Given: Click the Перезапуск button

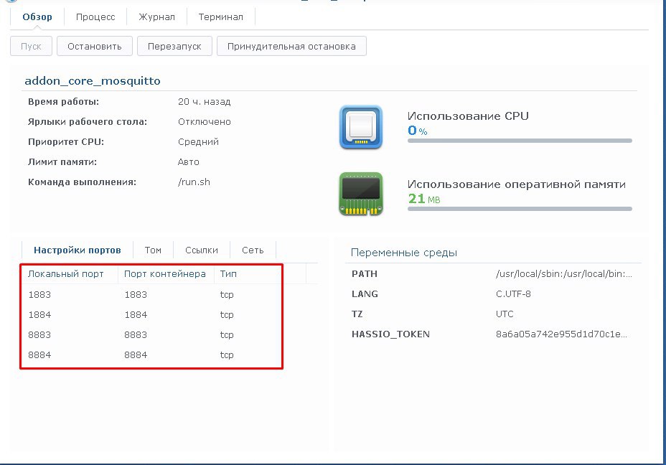Looking at the screenshot, I should click(174, 47).
